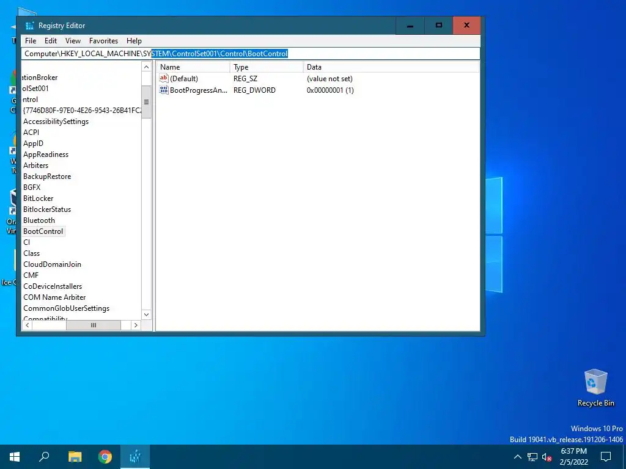The width and height of the screenshot is (626, 469).
Task: Select the CI key
Action: [x=27, y=242]
